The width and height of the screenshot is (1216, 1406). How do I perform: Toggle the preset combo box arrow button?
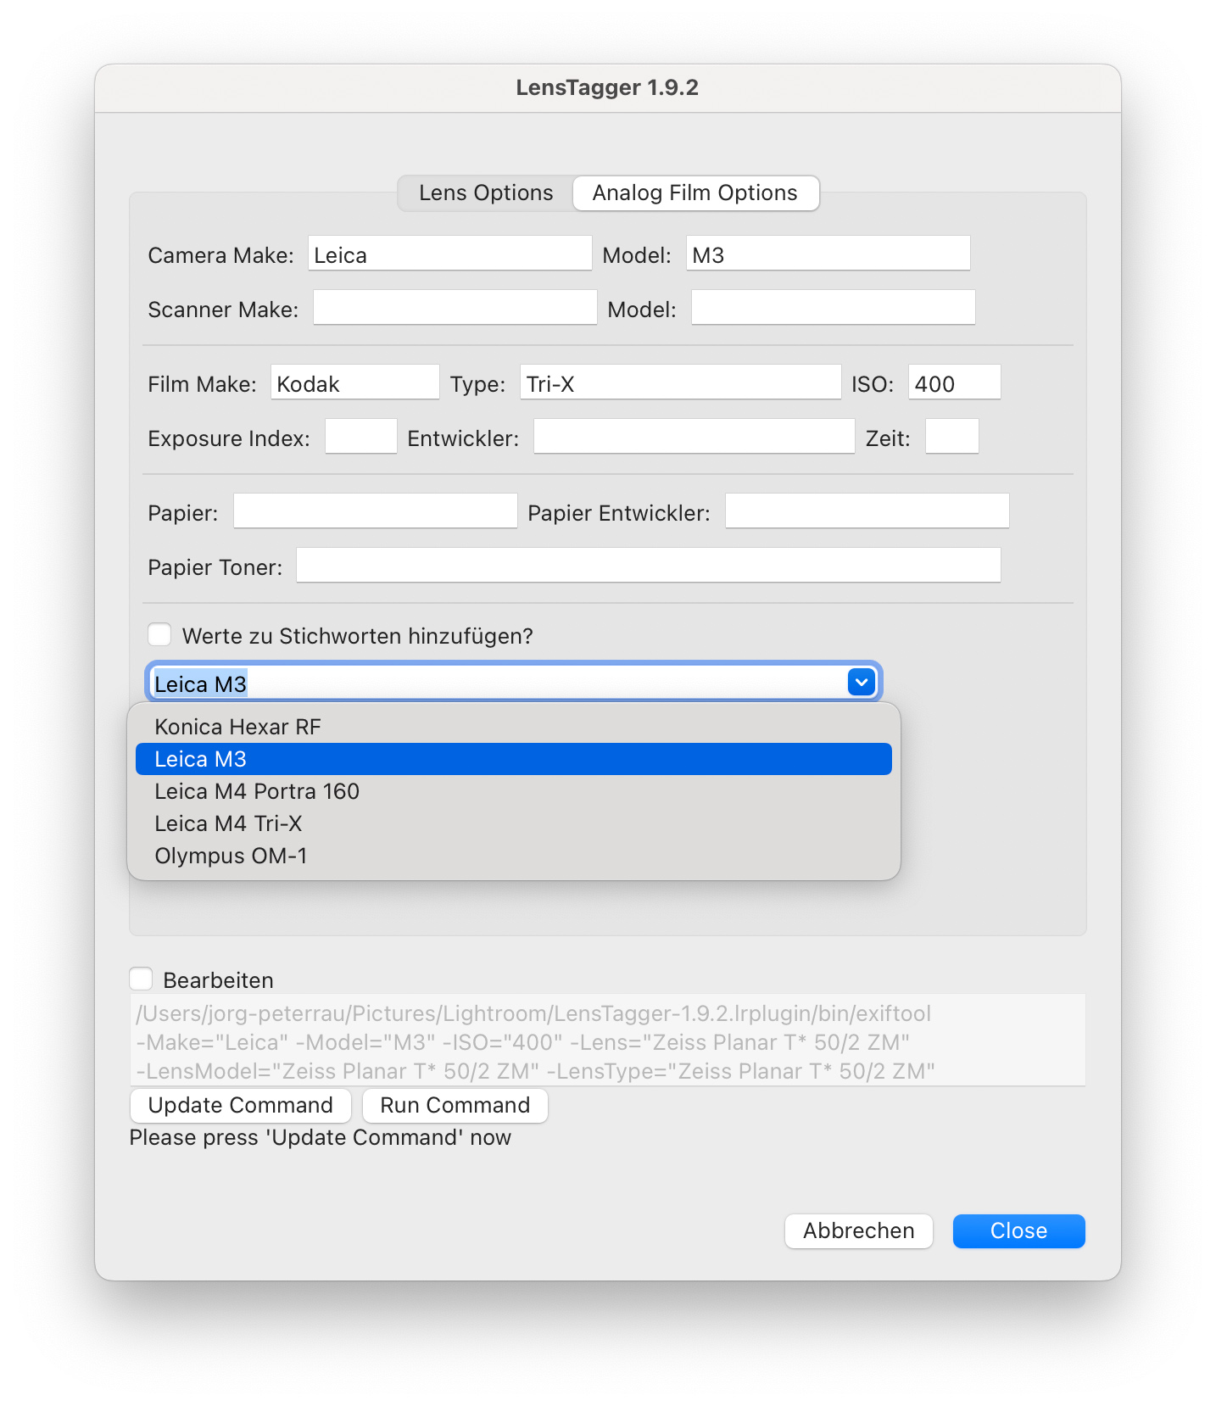click(862, 682)
